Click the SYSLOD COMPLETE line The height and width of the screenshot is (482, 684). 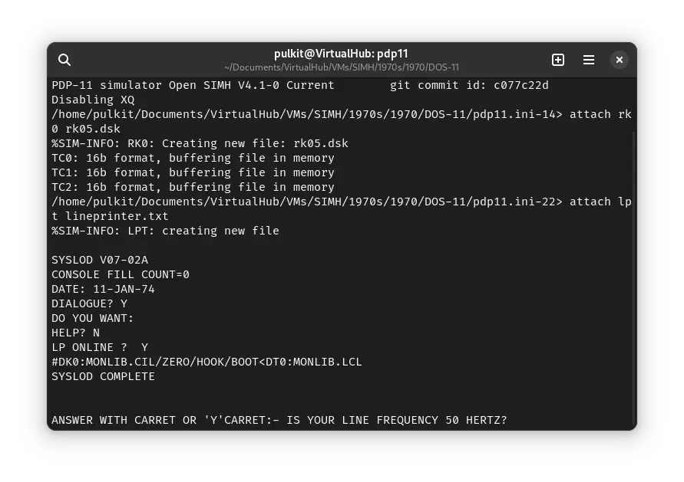[x=103, y=376]
